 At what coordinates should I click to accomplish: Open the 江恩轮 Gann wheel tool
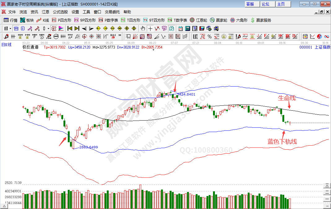click(199, 20)
